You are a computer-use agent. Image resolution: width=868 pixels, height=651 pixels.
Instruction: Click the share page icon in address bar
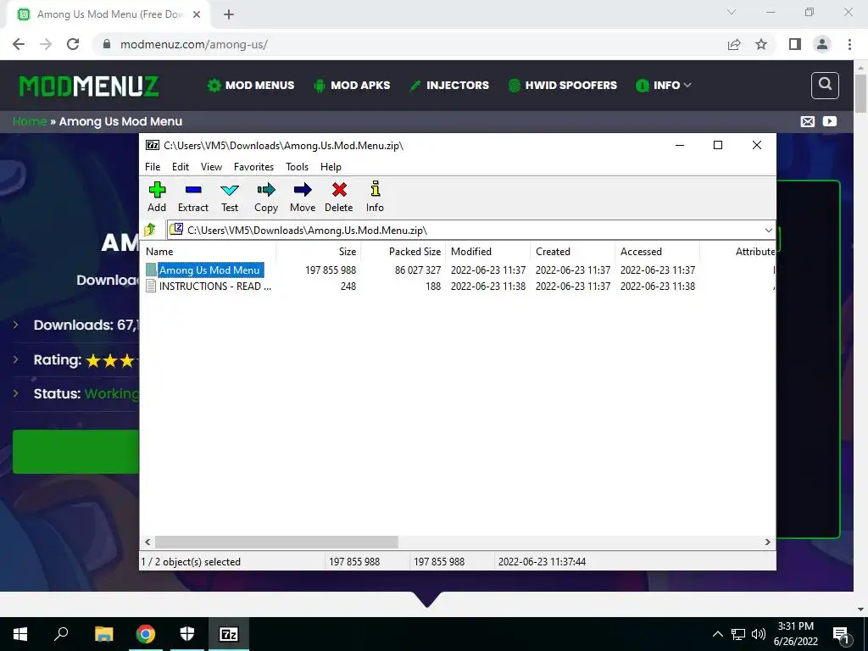click(x=734, y=44)
